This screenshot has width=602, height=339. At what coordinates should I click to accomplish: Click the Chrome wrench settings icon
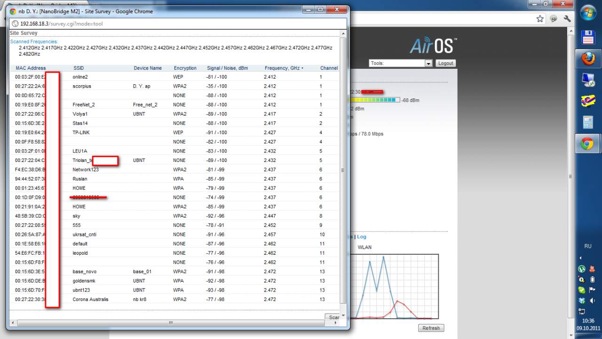point(567,19)
